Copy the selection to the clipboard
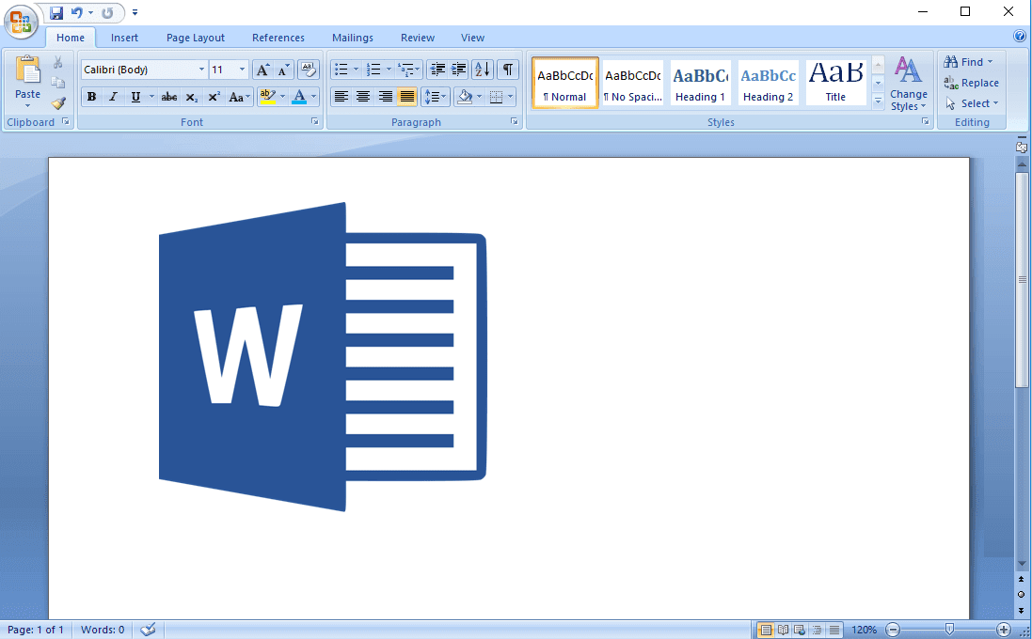 click(x=58, y=83)
